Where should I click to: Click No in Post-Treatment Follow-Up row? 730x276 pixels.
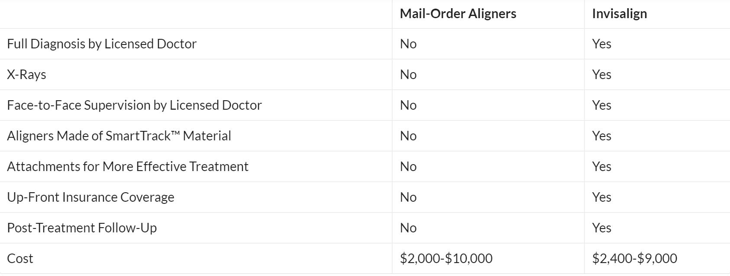408,228
